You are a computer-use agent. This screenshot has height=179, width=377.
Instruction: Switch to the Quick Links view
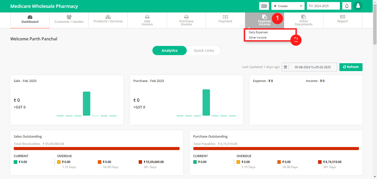pyautogui.click(x=204, y=51)
